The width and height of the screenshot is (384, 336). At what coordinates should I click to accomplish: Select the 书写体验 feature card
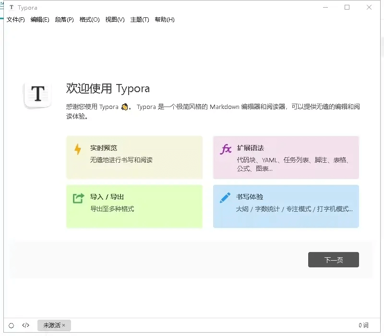(286, 206)
